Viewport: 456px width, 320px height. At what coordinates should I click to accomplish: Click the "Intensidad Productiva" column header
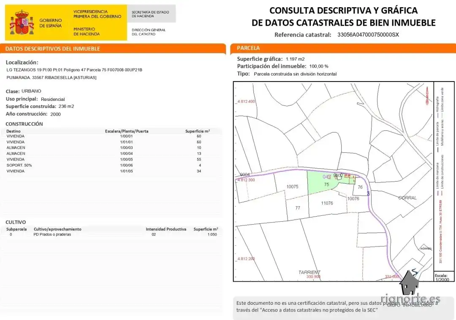tap(166, 229)
